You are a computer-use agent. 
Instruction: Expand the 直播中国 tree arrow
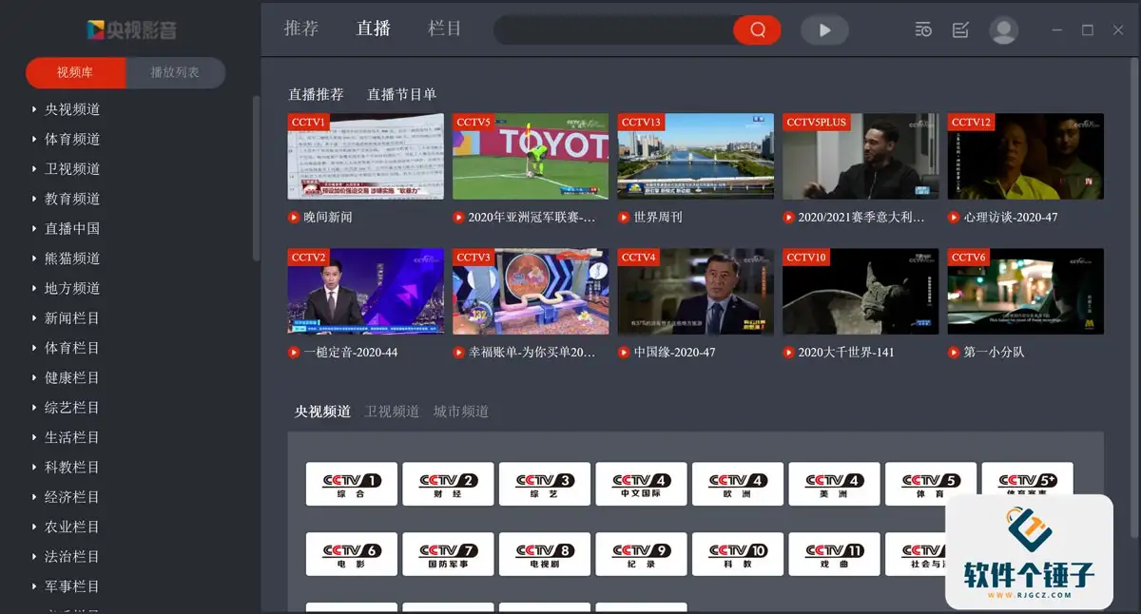tap(34, 229)
